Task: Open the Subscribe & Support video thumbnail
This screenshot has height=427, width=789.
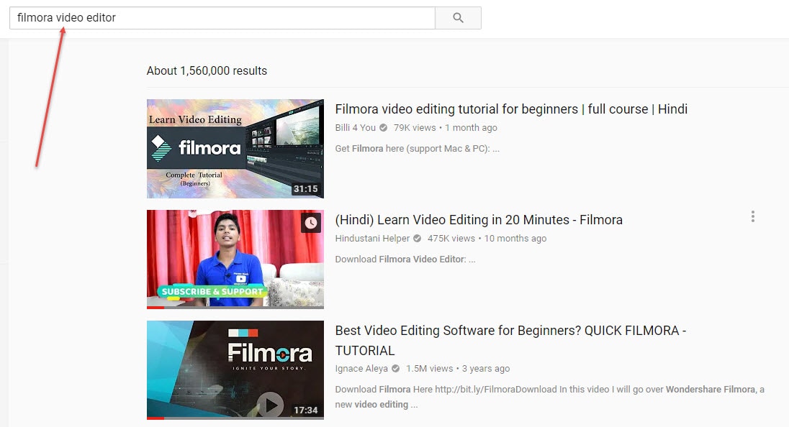Action: [x=235, y=260]
